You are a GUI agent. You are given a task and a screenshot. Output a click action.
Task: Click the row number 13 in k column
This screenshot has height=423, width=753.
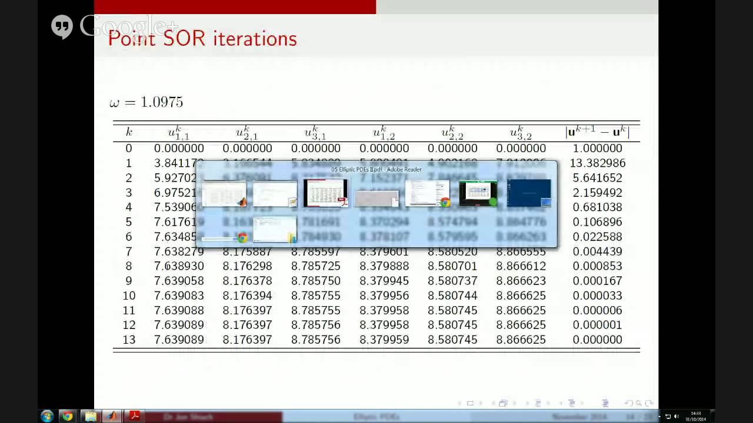click(x=129, y=340)
